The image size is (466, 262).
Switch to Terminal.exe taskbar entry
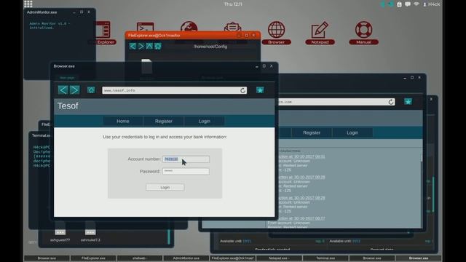click(325, 258)
